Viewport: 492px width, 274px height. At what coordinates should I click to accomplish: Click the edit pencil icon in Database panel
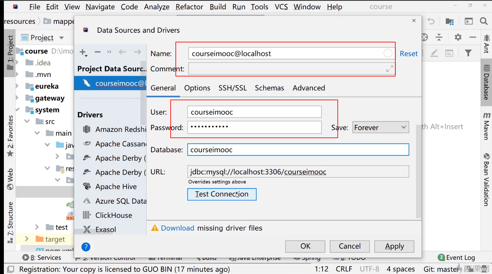[434, 53]
